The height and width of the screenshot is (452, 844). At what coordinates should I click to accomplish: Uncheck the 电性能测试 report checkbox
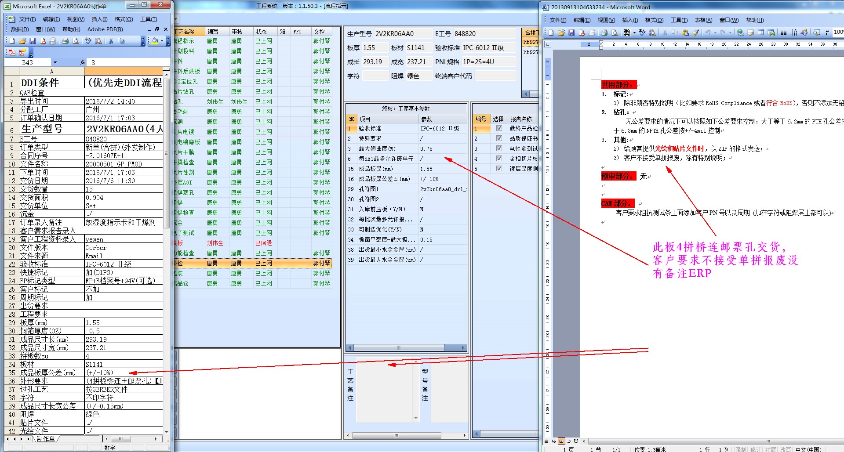[499, 148]
